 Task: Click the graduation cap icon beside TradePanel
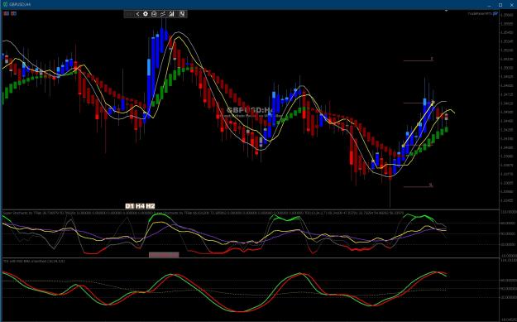(495, 13)
